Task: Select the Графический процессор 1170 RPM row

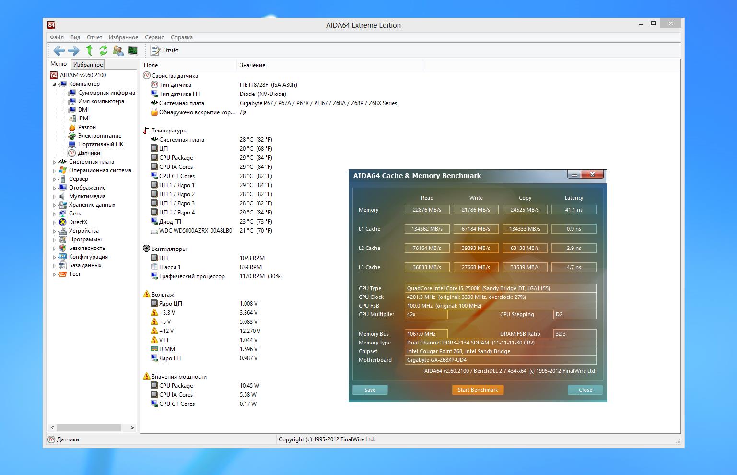Action: [216, 276]
